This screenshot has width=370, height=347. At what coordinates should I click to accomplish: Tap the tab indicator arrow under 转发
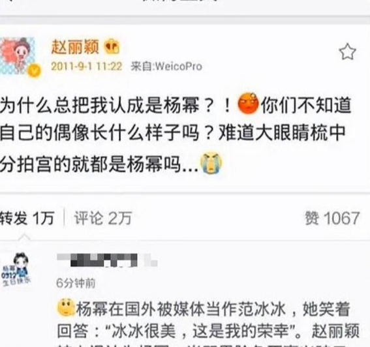[x=25, y=237]
